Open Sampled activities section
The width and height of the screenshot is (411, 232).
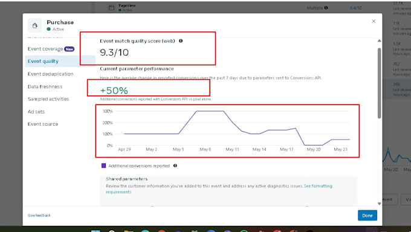point(48,99)
